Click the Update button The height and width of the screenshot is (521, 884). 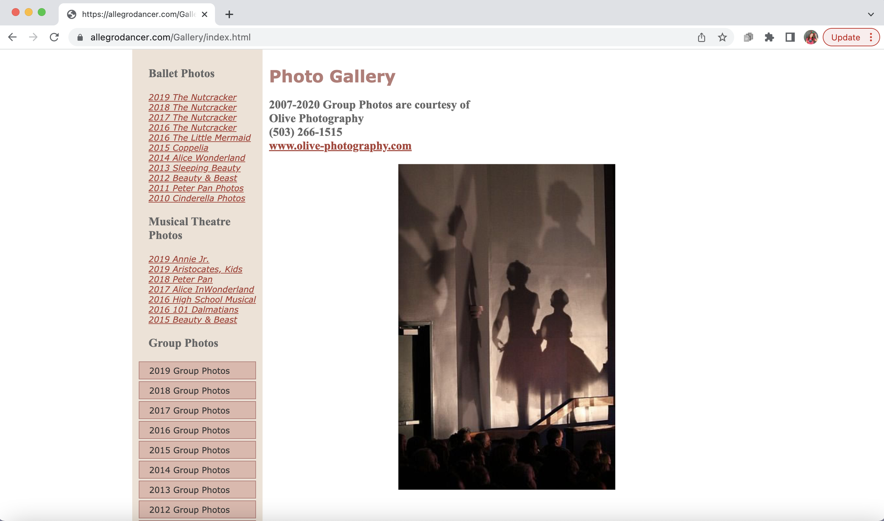846,37
